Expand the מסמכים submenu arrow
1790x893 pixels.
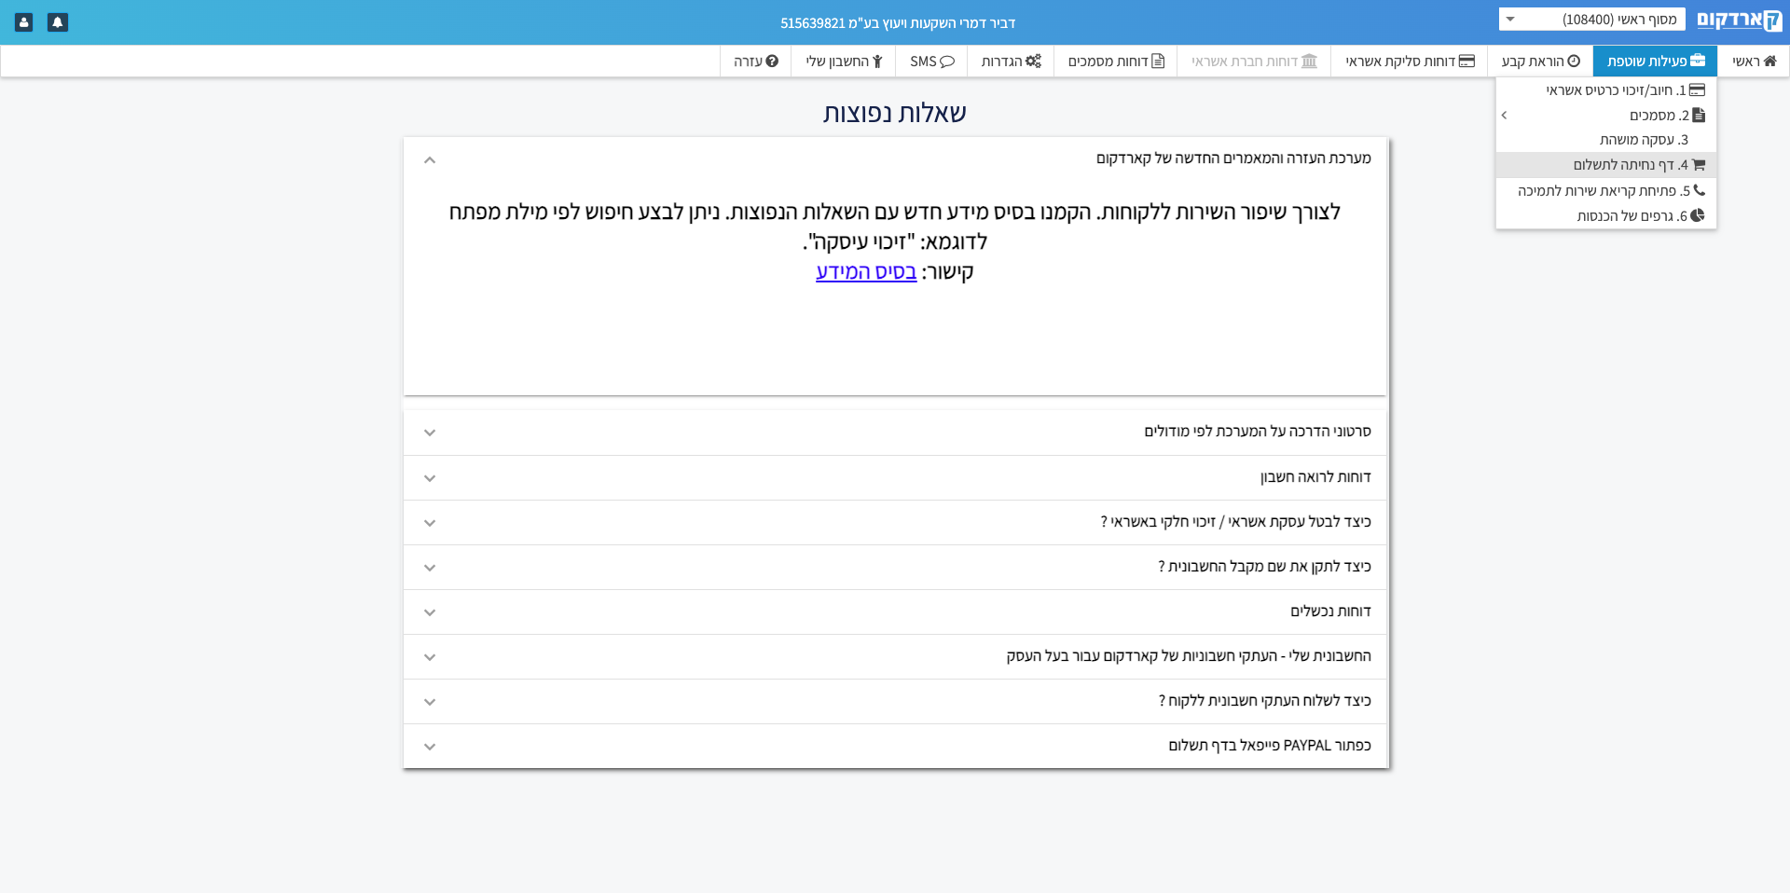coord(1504,116)
